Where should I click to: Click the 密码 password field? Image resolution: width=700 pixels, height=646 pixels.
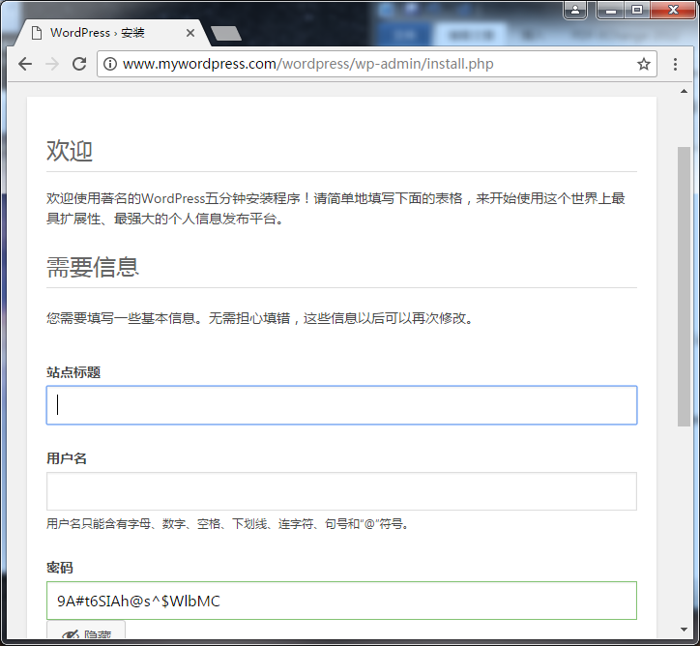341,601
